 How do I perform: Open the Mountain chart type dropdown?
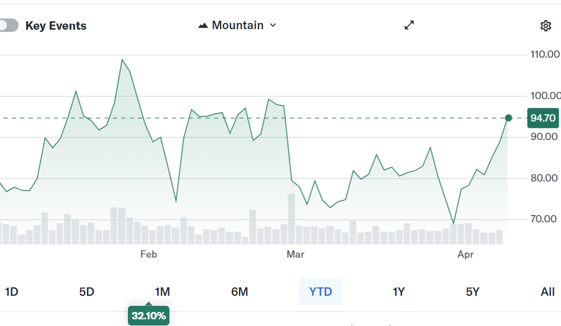point(237,25)
